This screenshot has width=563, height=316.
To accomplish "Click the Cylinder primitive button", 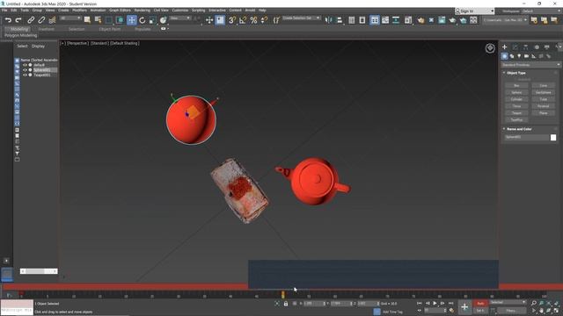I will tap(516, 99).
